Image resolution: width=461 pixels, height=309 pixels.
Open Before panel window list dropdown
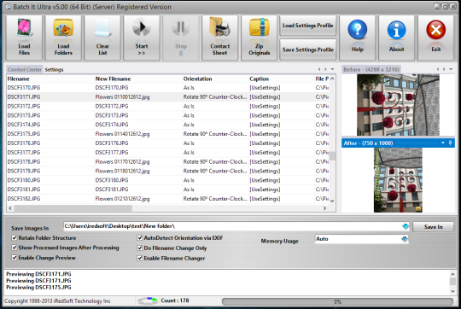[451, 69]
